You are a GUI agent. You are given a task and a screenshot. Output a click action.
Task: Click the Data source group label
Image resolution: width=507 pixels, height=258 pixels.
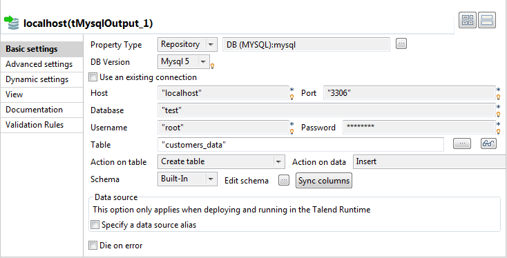coord(116,197)
